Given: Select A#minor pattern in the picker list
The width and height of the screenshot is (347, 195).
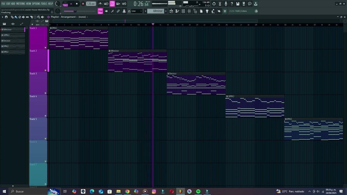Looking at the screenshot, I should pos(13,30).
